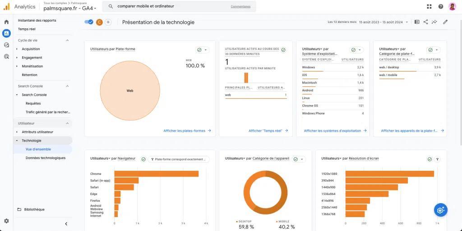Image resolution: width=462 pixels, height=231 pixels.
Task: Open status dropdown on Catégorie de l'appareil card
Action: tap(299, 159)
